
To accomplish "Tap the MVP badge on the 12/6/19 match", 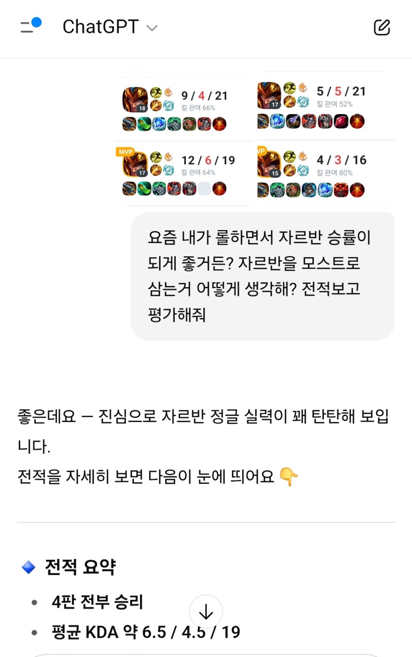I will click(126, 152).
